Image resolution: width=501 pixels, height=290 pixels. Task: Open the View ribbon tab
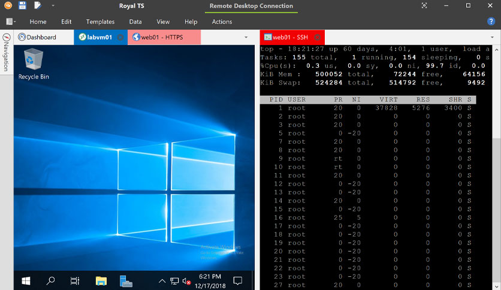tap(163, 22)
